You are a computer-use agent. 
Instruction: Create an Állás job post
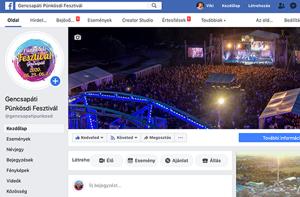[x=212, y=160]
